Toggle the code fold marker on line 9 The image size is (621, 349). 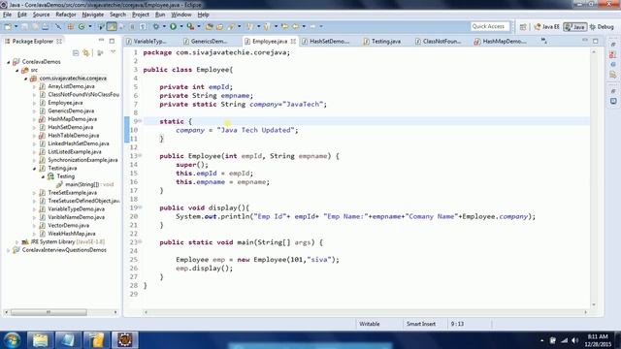[140, 121]
